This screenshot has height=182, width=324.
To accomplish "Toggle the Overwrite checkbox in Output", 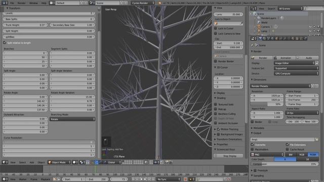I will coord(253,145).
